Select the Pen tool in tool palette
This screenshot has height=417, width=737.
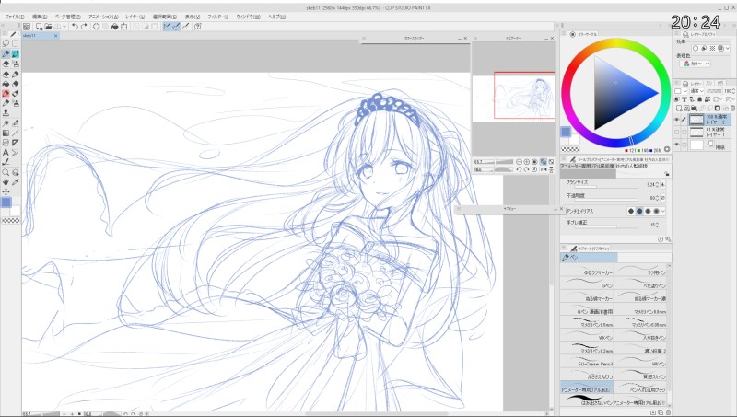pos(6,54)
